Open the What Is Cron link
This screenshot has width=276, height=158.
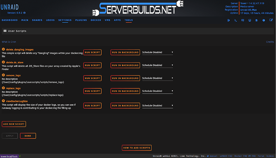(9, 42)
